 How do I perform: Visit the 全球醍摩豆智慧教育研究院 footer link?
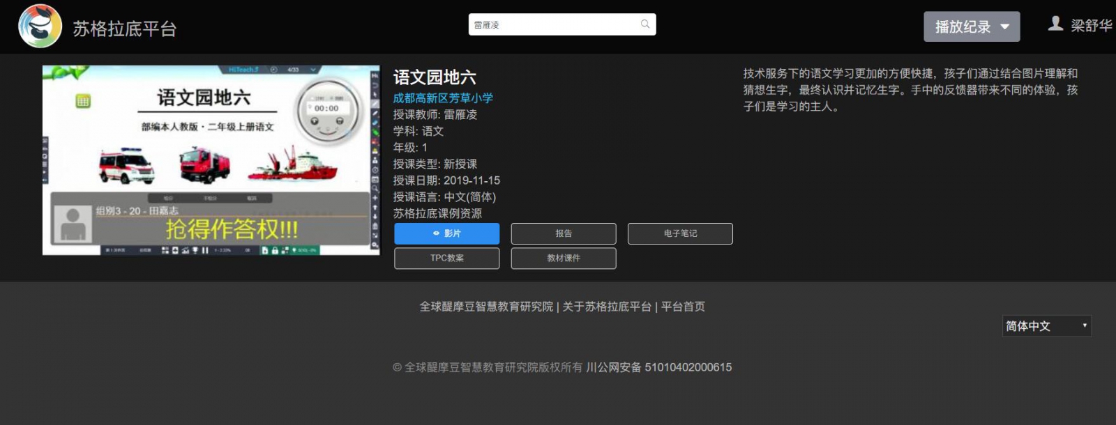(486, 307)
